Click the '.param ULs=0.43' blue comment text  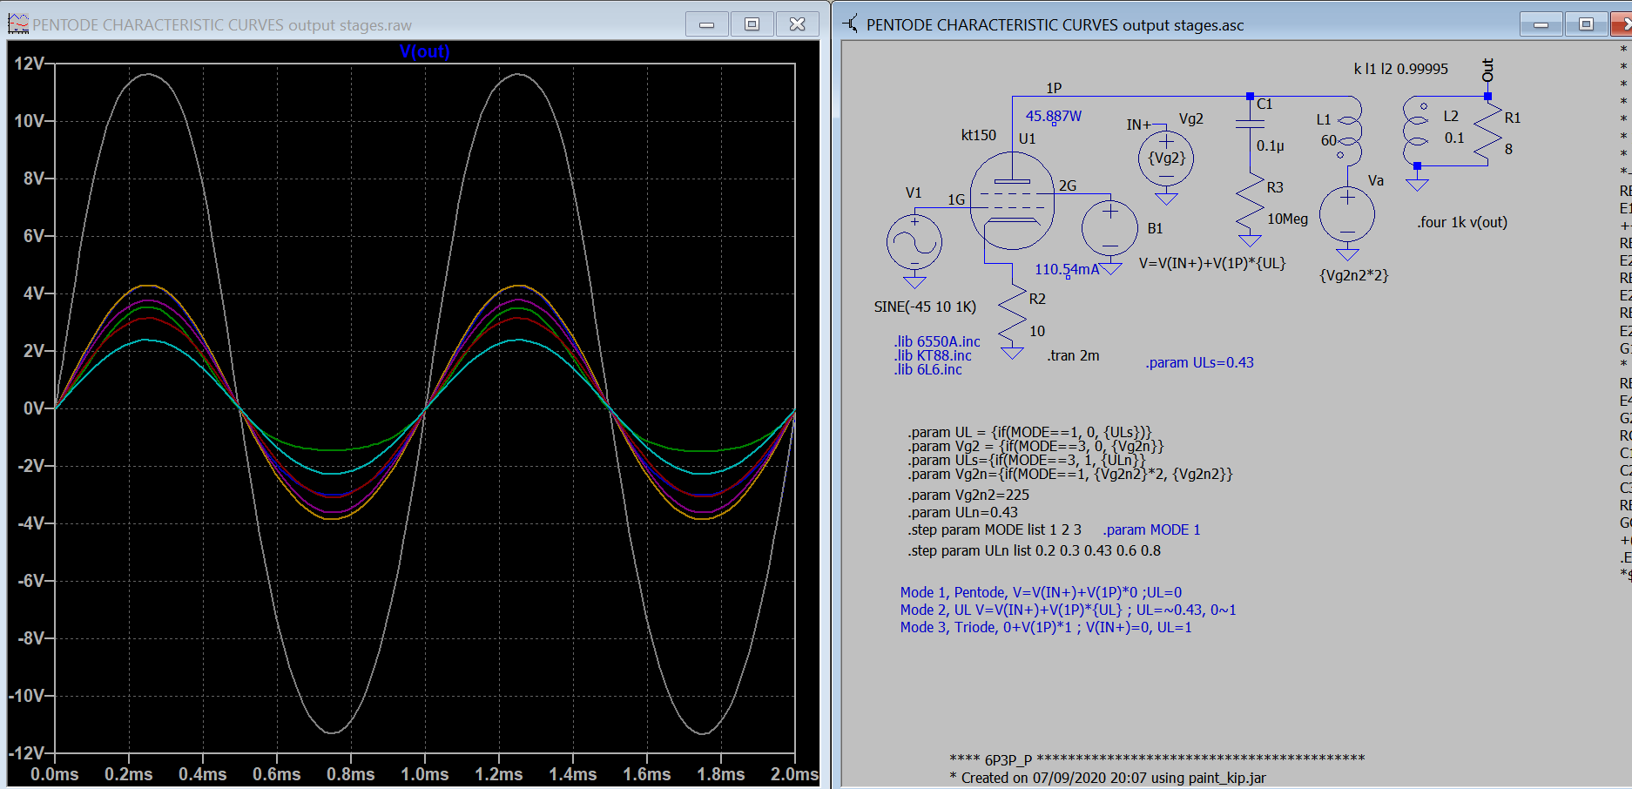pyautogui.click(x=1199, y=362)
